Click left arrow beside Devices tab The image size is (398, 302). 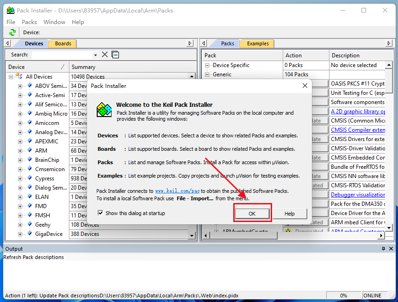click(x=7, y=43)
